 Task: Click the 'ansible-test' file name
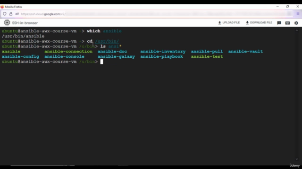point(207,56)
